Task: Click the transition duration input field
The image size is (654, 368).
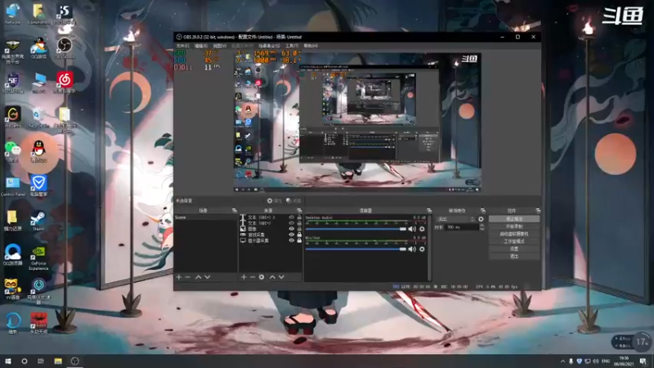Action: [462, 227]
